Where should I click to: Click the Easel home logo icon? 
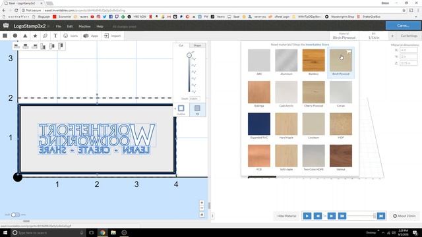pos(6,26)
